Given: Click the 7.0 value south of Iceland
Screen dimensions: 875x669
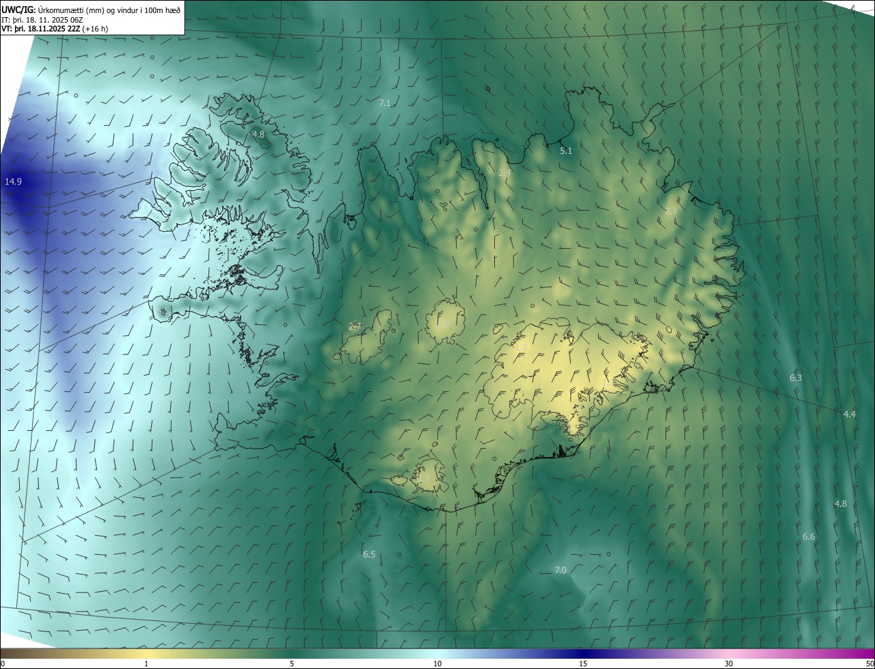Looking at the screenshot, I should pos(561,570).
